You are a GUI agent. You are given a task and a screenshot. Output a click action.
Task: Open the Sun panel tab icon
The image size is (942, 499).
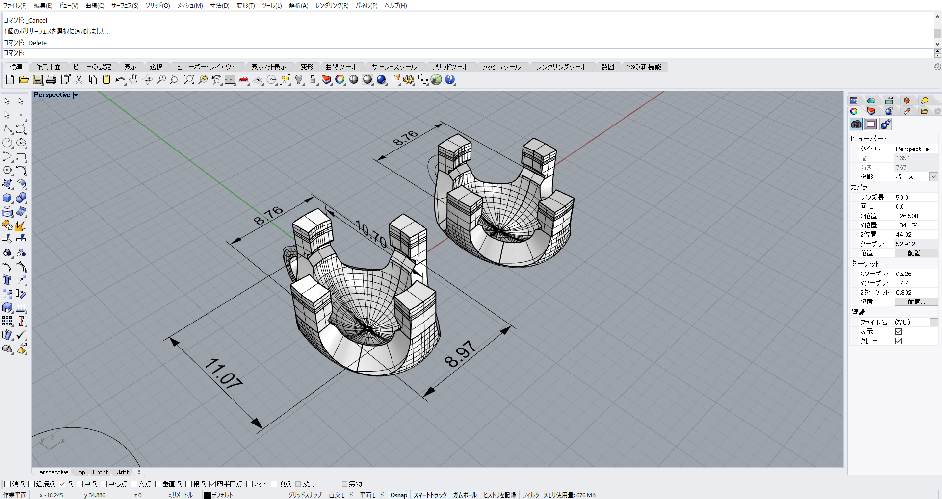[x=907, y=100]
